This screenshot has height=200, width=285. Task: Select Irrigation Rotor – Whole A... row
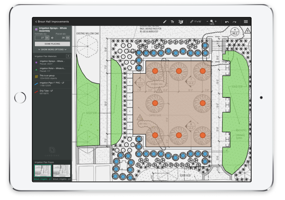[52, 69]
